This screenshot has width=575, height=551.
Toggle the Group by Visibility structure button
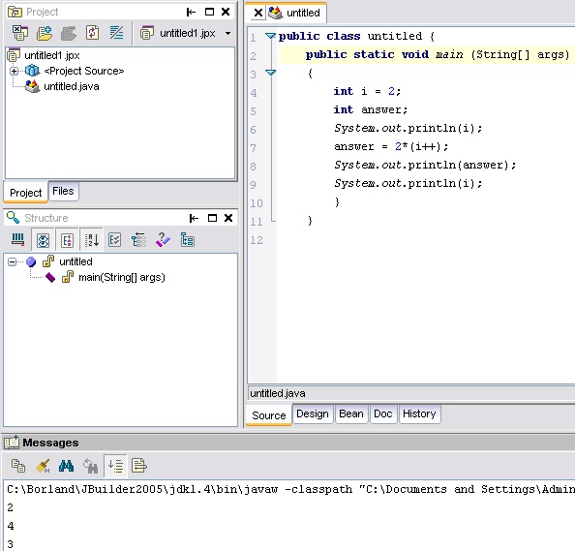point(43,241)
